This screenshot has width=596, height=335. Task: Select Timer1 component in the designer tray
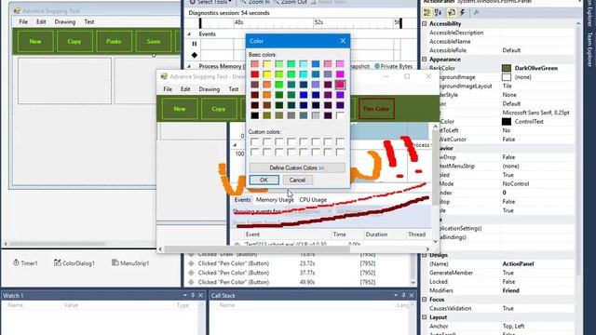pos(25,262)
